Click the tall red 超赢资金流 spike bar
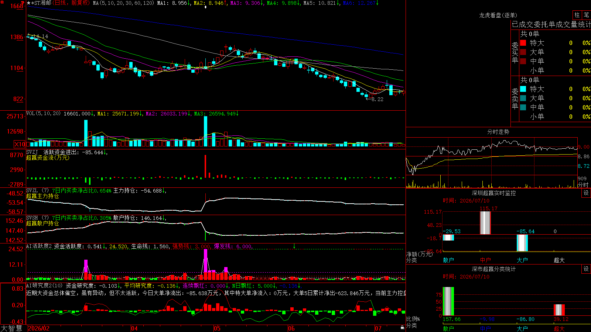 coord(205,166)
